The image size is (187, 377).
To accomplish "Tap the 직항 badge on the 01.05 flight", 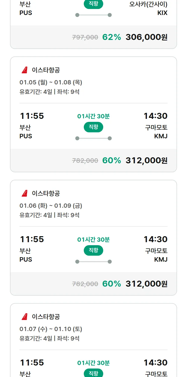I will pos(93,127).
